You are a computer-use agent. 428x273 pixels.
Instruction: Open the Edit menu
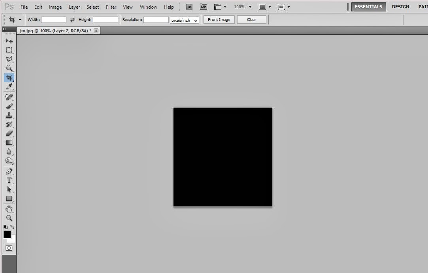coord(38,7)
